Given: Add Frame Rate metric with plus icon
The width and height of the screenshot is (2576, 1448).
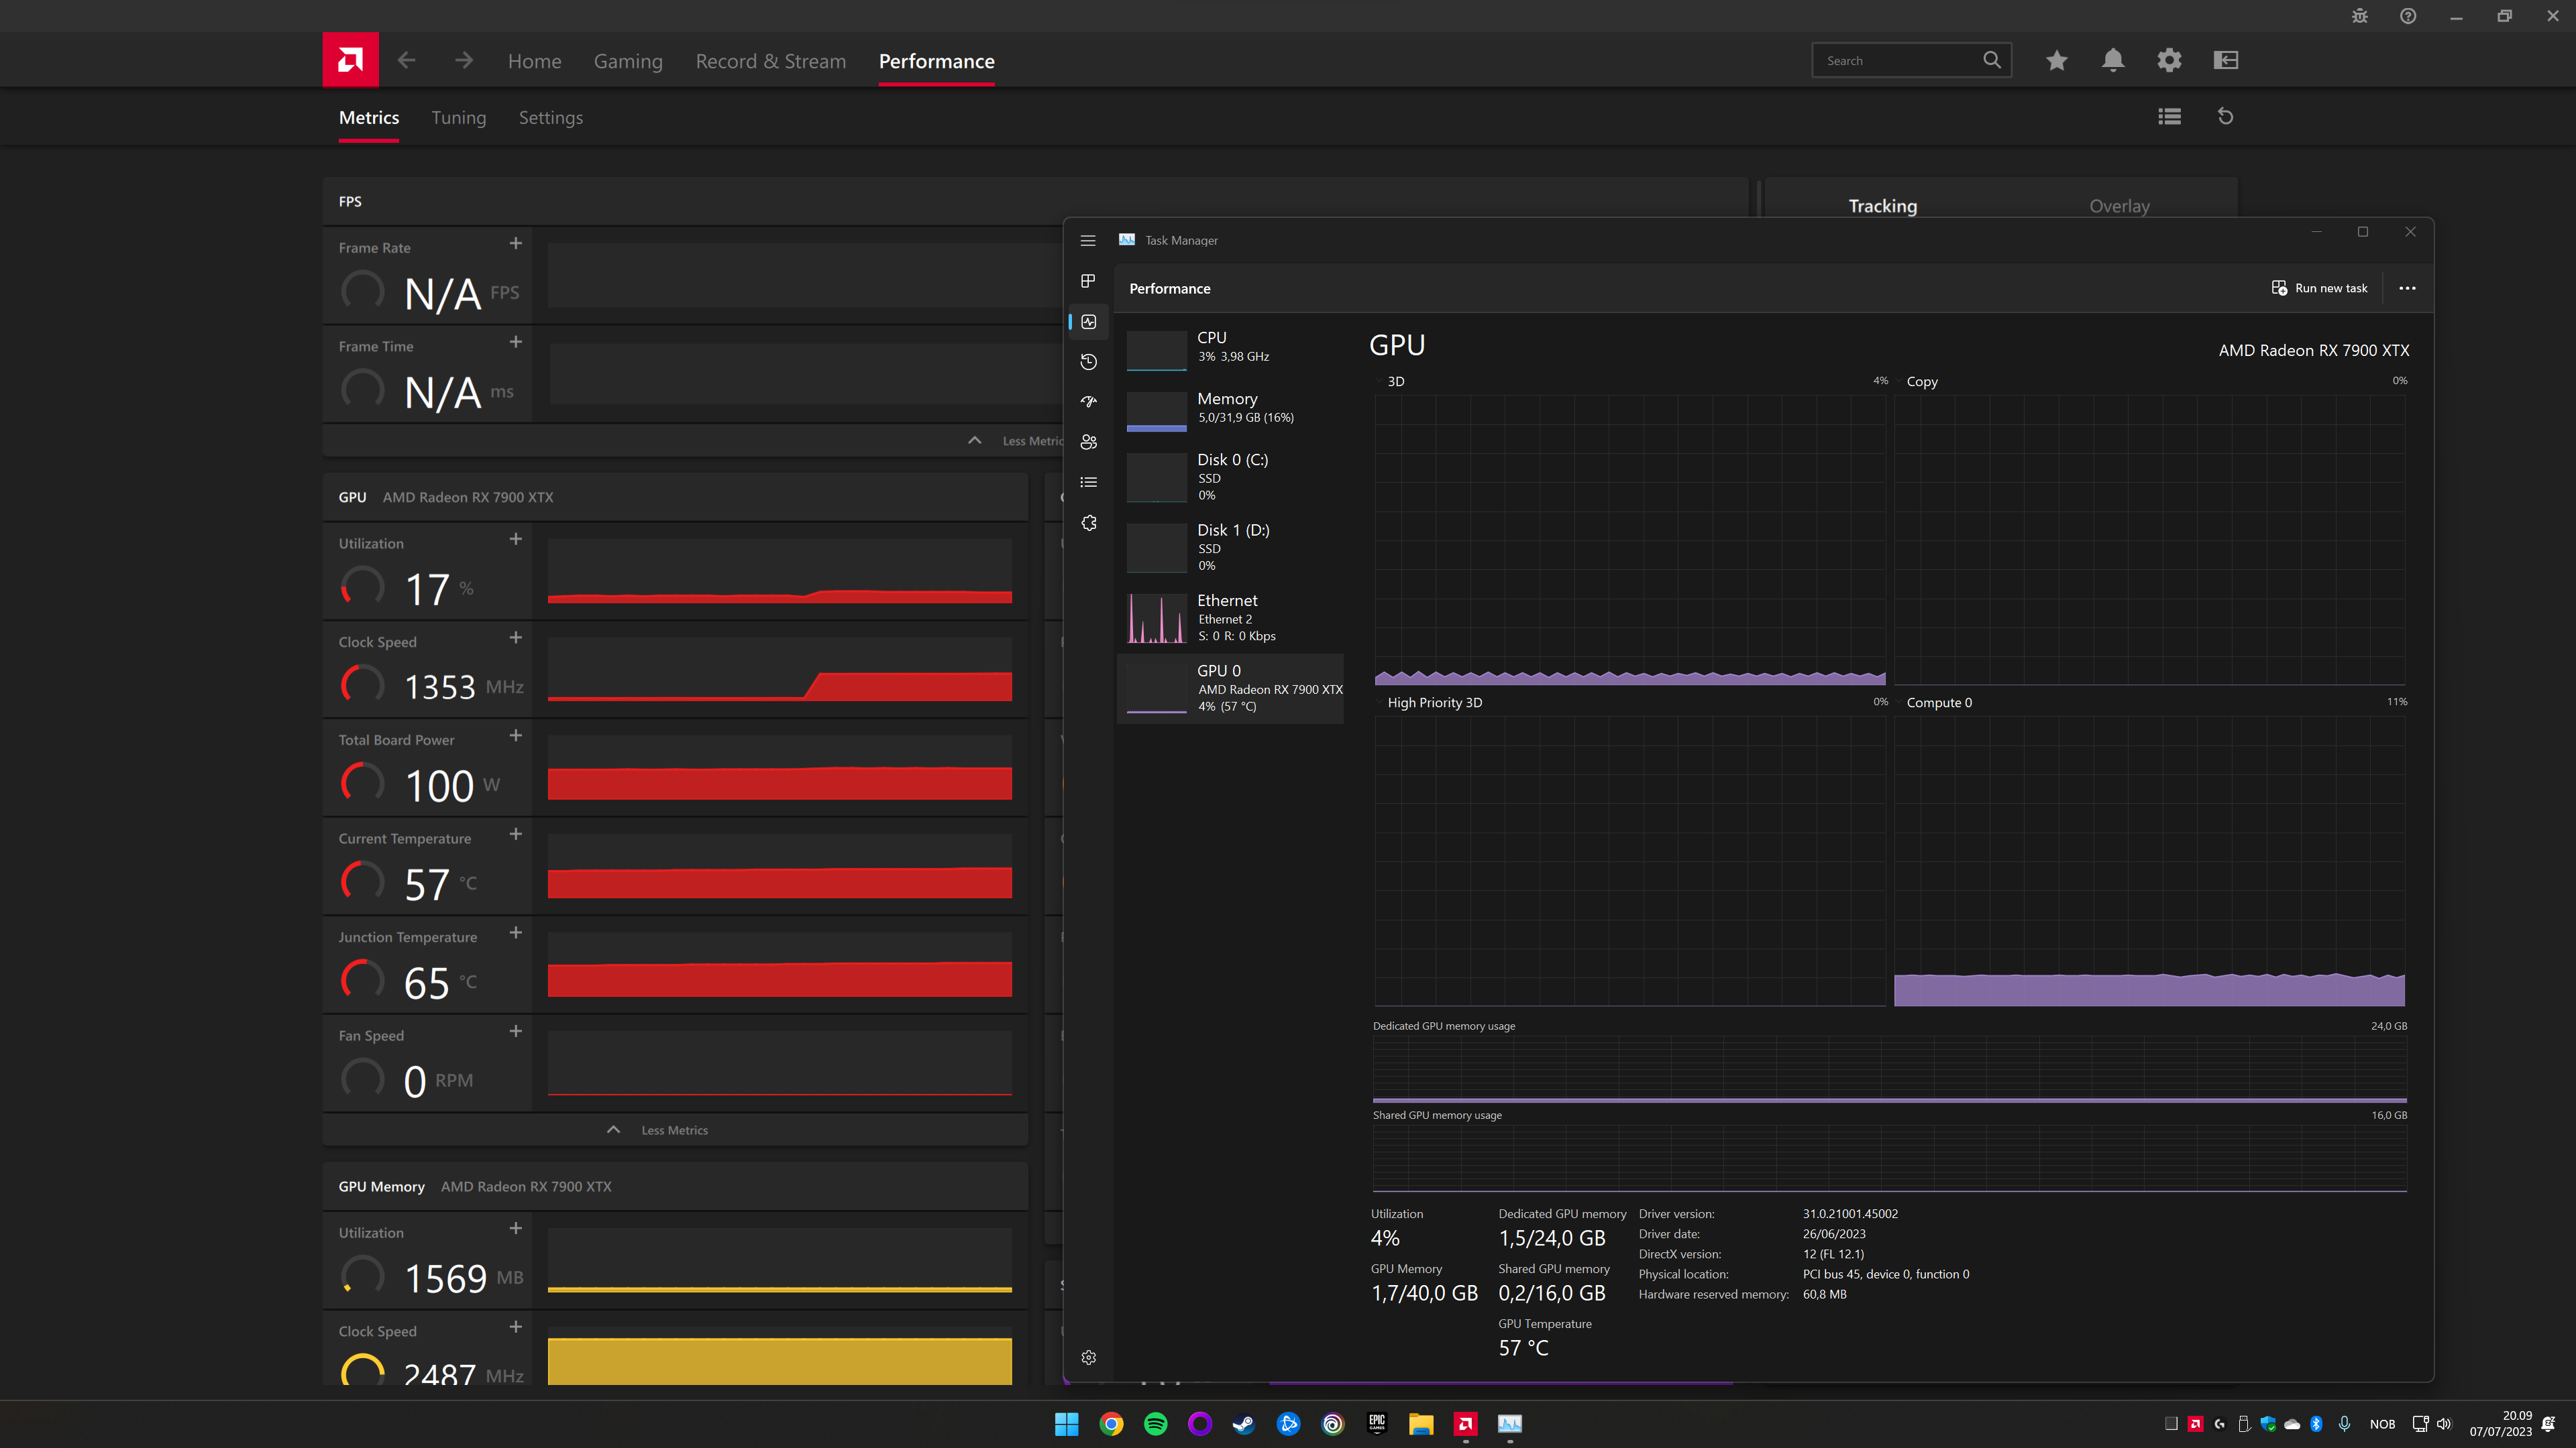Looking at the screenshot, I should [x=516, y=244].
